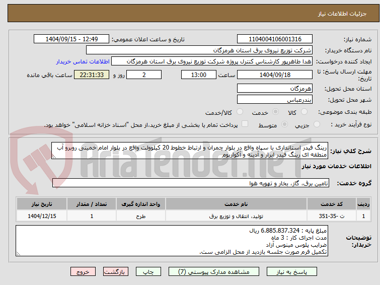This screenshot has width=380, height=285.
Task: Click the واحد اندازه گیری column header
Action: [141, 204]
